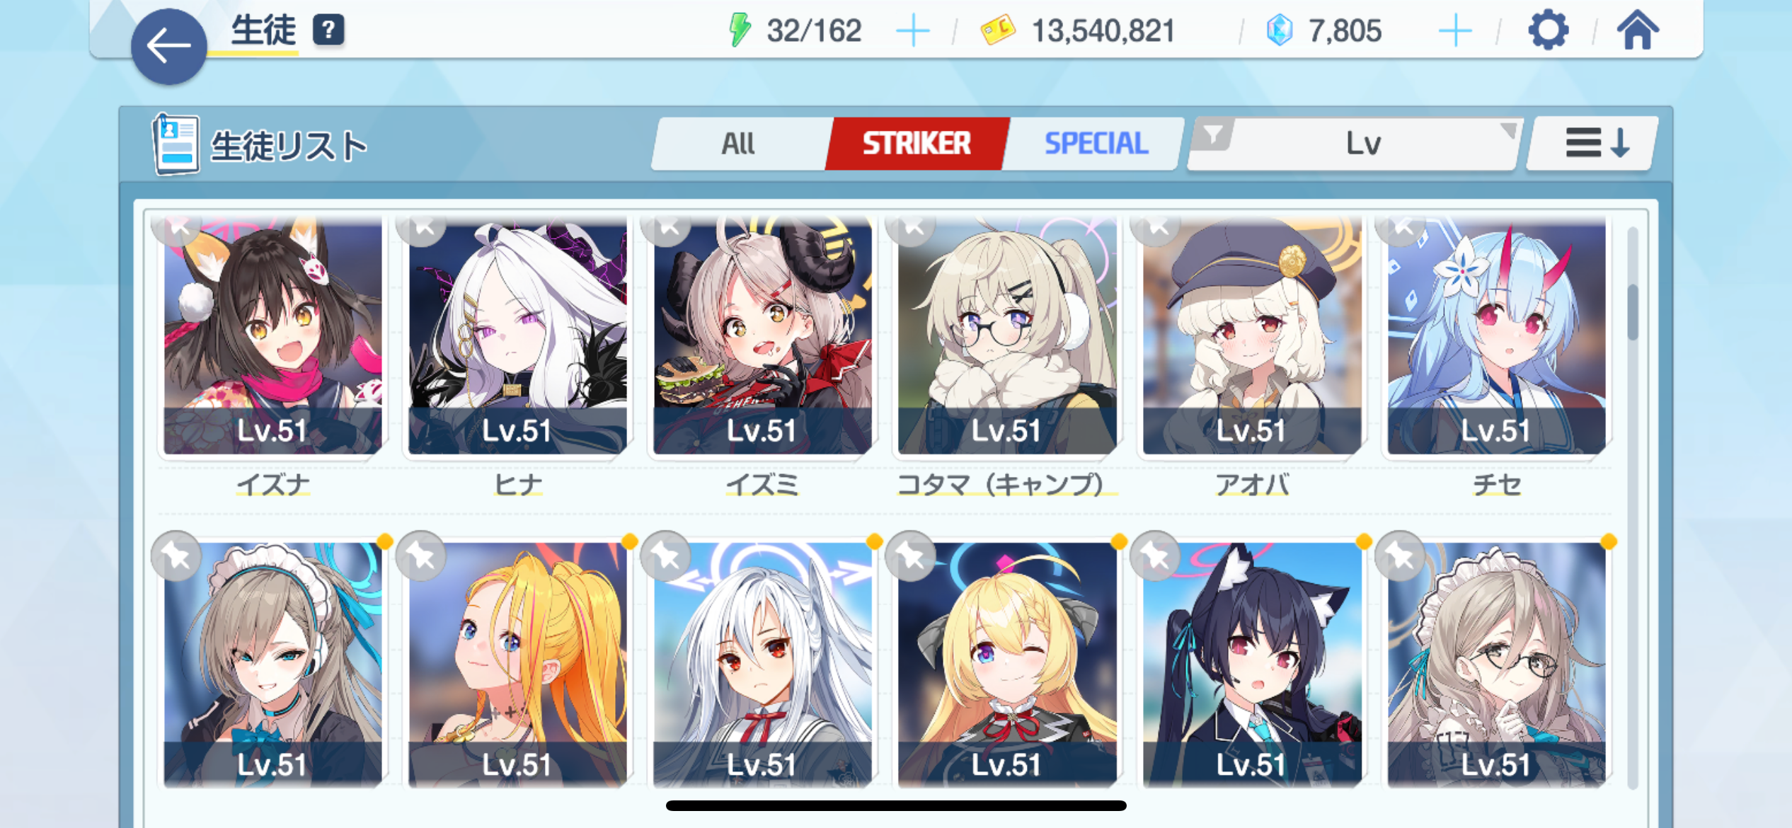
Task: Open settings via the gear icon
Action: (1548, 30)
